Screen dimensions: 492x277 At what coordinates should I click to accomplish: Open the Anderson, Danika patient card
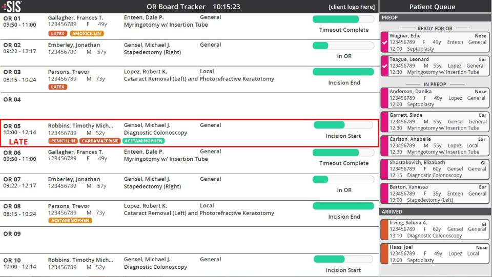[435, 98]
